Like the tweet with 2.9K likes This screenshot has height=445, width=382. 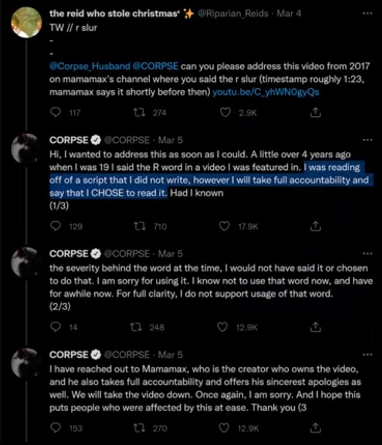(225, 113)
